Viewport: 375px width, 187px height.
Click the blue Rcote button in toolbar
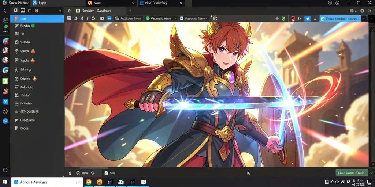click(x=340, y=19)
